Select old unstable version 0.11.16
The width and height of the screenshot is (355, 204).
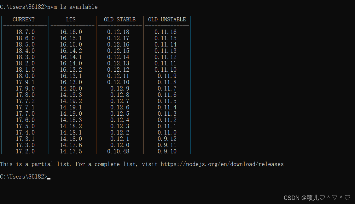(166, 32)
